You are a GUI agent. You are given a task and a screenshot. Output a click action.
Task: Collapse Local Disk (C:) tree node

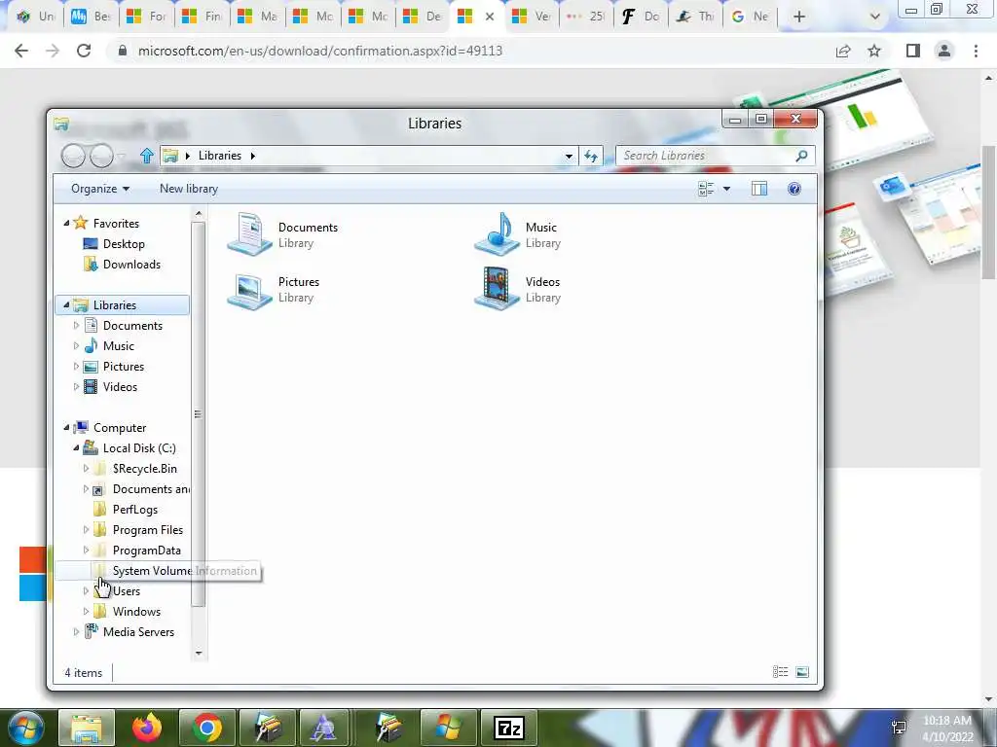pos(76,447)
